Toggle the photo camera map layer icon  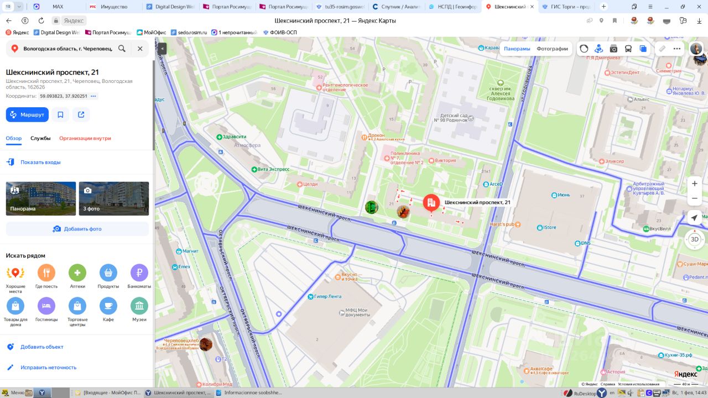613,49
